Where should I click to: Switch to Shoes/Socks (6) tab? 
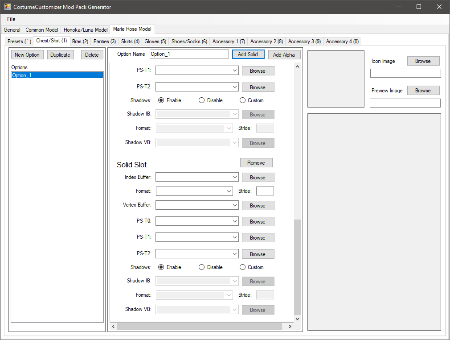click(x=189, y=41)
